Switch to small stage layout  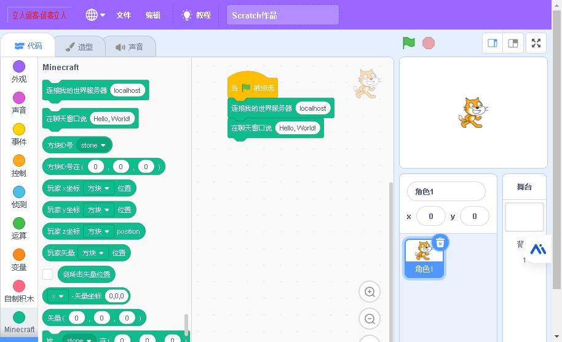tap(493, 44)
